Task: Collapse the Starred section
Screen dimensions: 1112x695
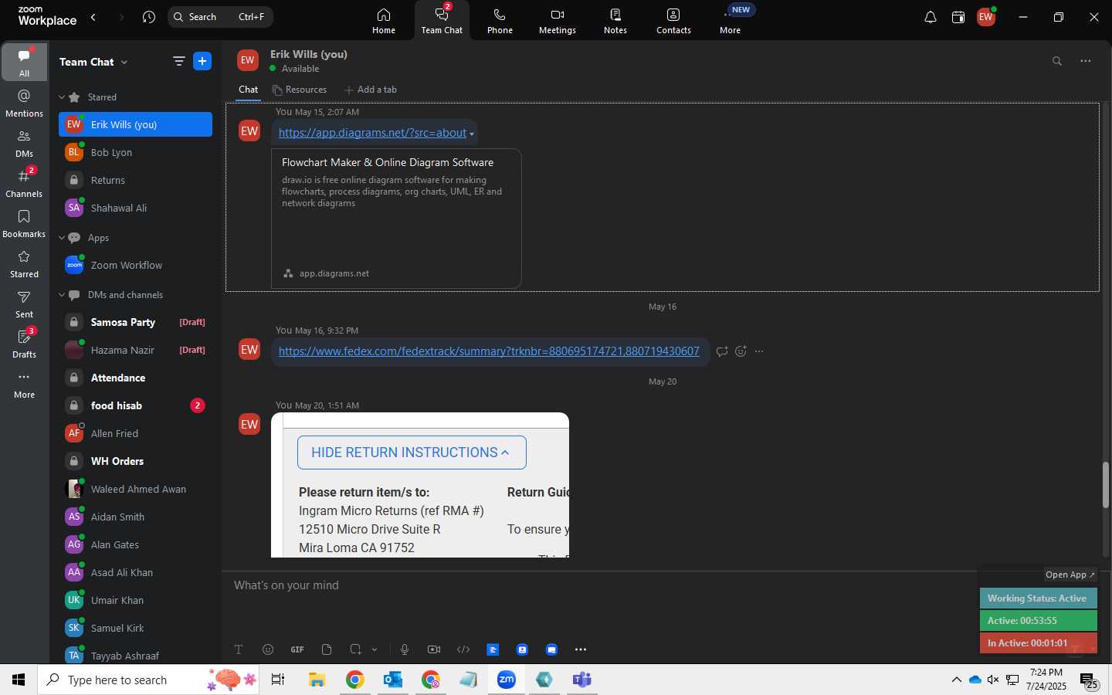Action: coord(62,97)
